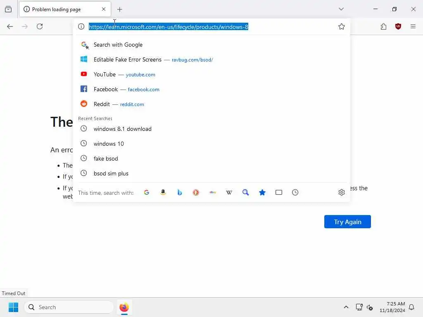
Task: Open the Reddit suggestion
Action: click(x=211, y=104)
